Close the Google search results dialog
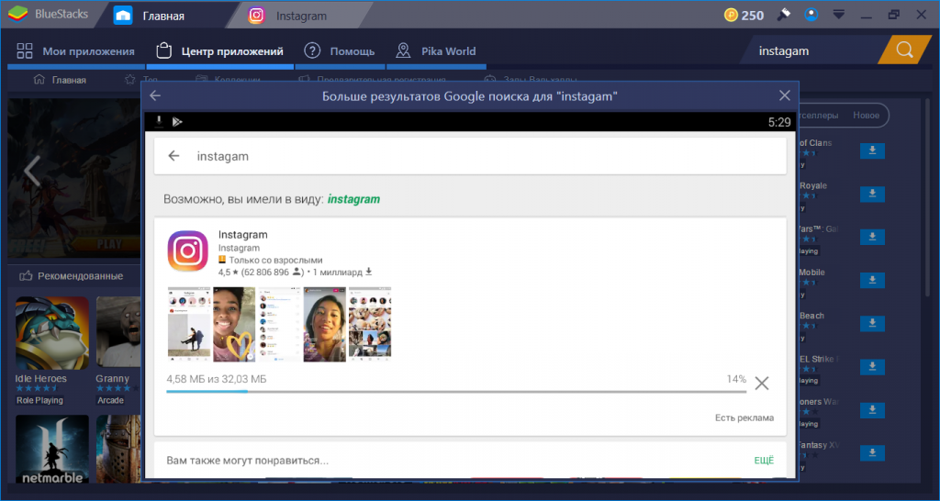 click(x=784, y=95)
